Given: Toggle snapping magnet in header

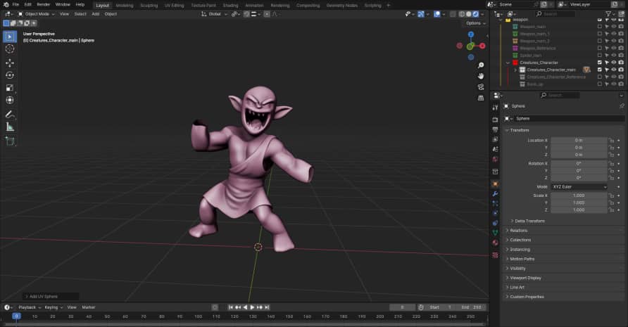Looking at the screenshot, I should coord(246,14).
